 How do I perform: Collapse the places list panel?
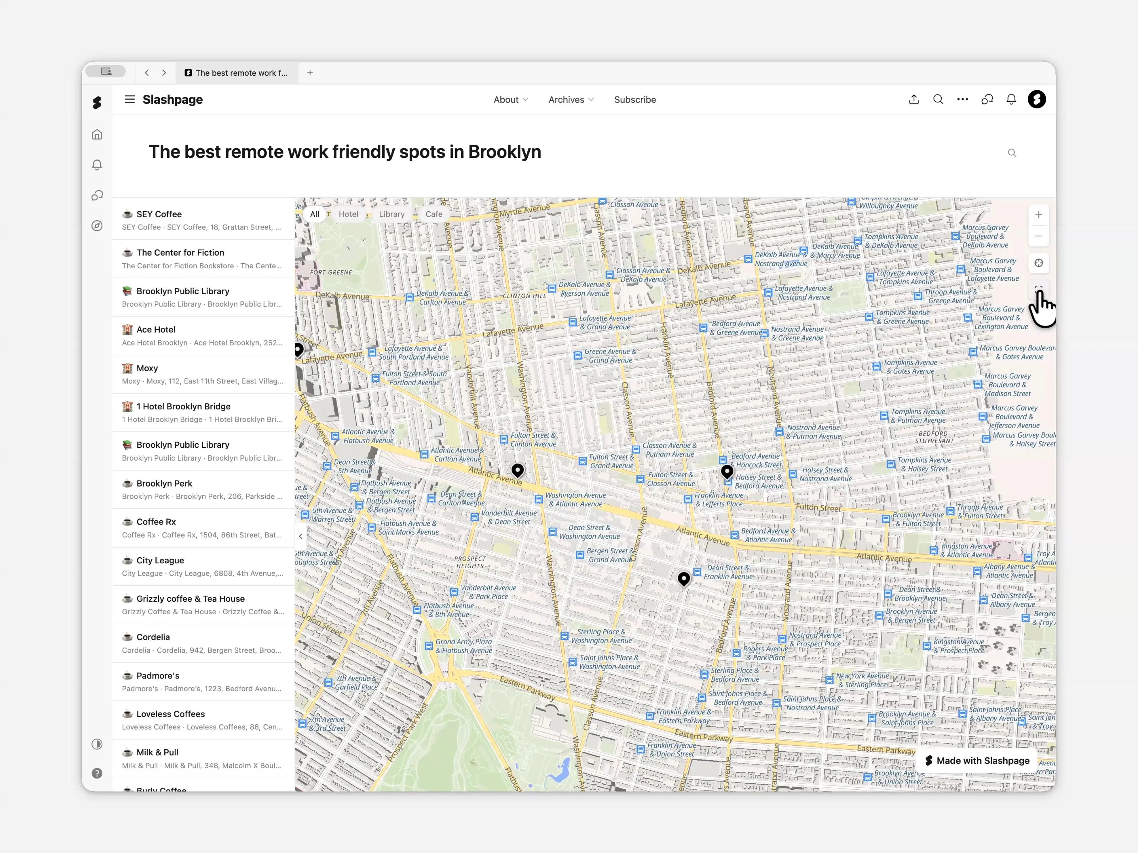coord(301,536)
